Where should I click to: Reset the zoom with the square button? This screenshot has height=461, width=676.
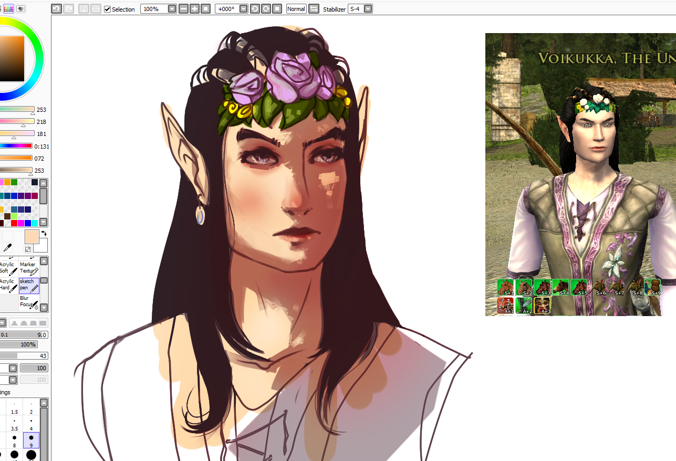click(206, 9)
